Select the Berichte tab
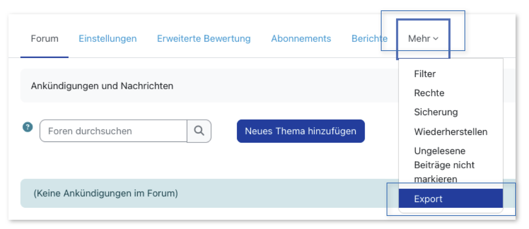Image resolution: width=529 pixels, height=229 pixels. (x=369, y=39)
